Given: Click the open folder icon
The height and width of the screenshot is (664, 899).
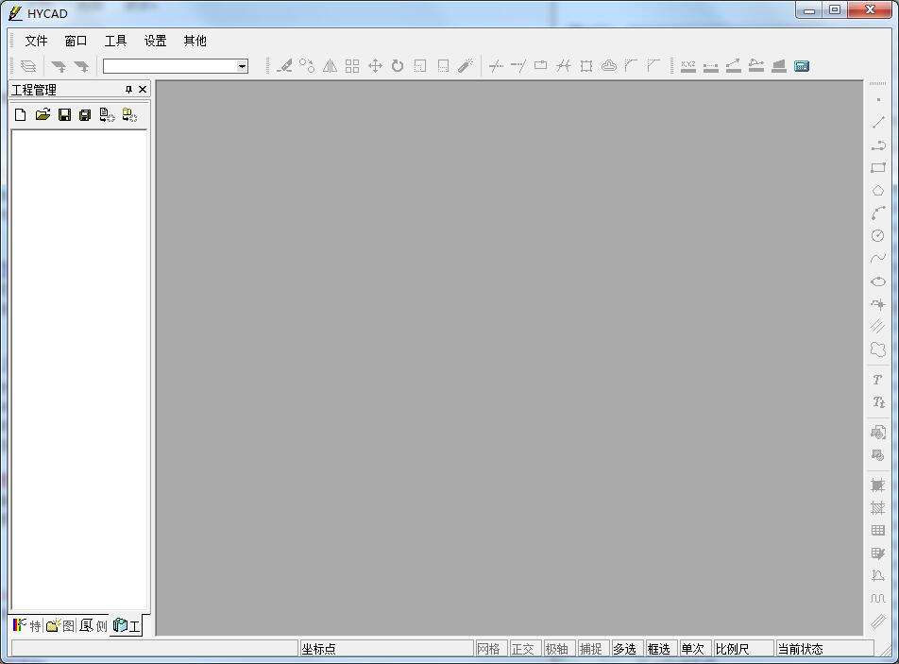Looking at the screenshot, I should (x=42, y=115).
